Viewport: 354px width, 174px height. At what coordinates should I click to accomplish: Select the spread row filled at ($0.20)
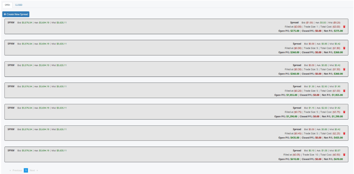pos(169,90)
